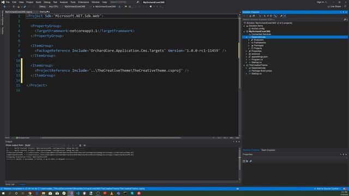Click the Clear All icon in Output toolbar
Image resolution: width=349 pixels, height=196 pixels.
80,145
